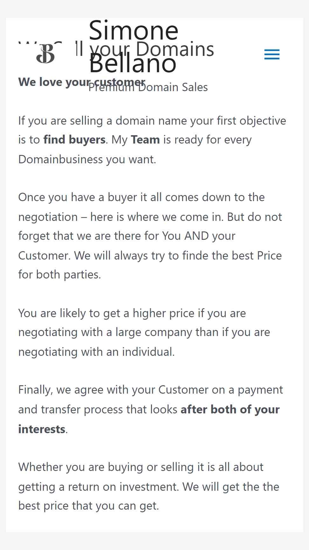Click the word 'Domainbusiness' in first paragraph

(60, 159)
